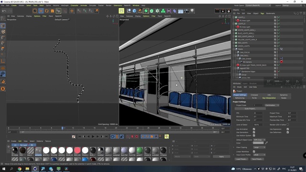Open Centimeters unit dropdown
Screen dimensions: 306x172
pyautogui.click(x=272, y=105)
